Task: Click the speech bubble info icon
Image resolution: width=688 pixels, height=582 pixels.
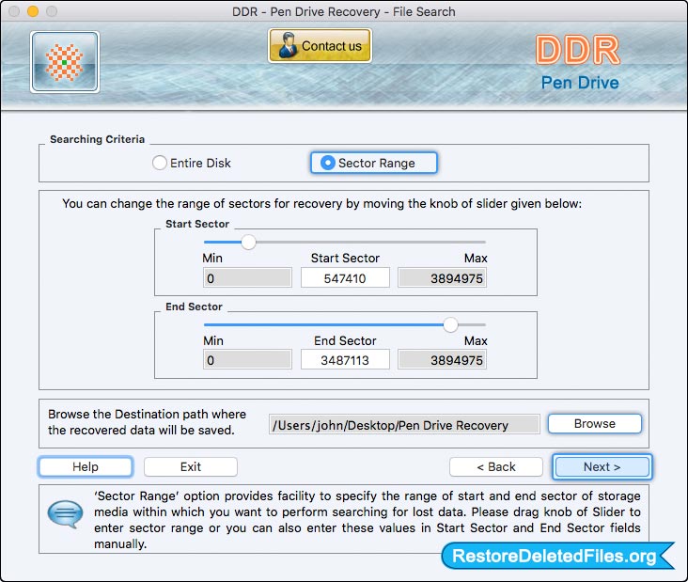Action: pos(65,513)
